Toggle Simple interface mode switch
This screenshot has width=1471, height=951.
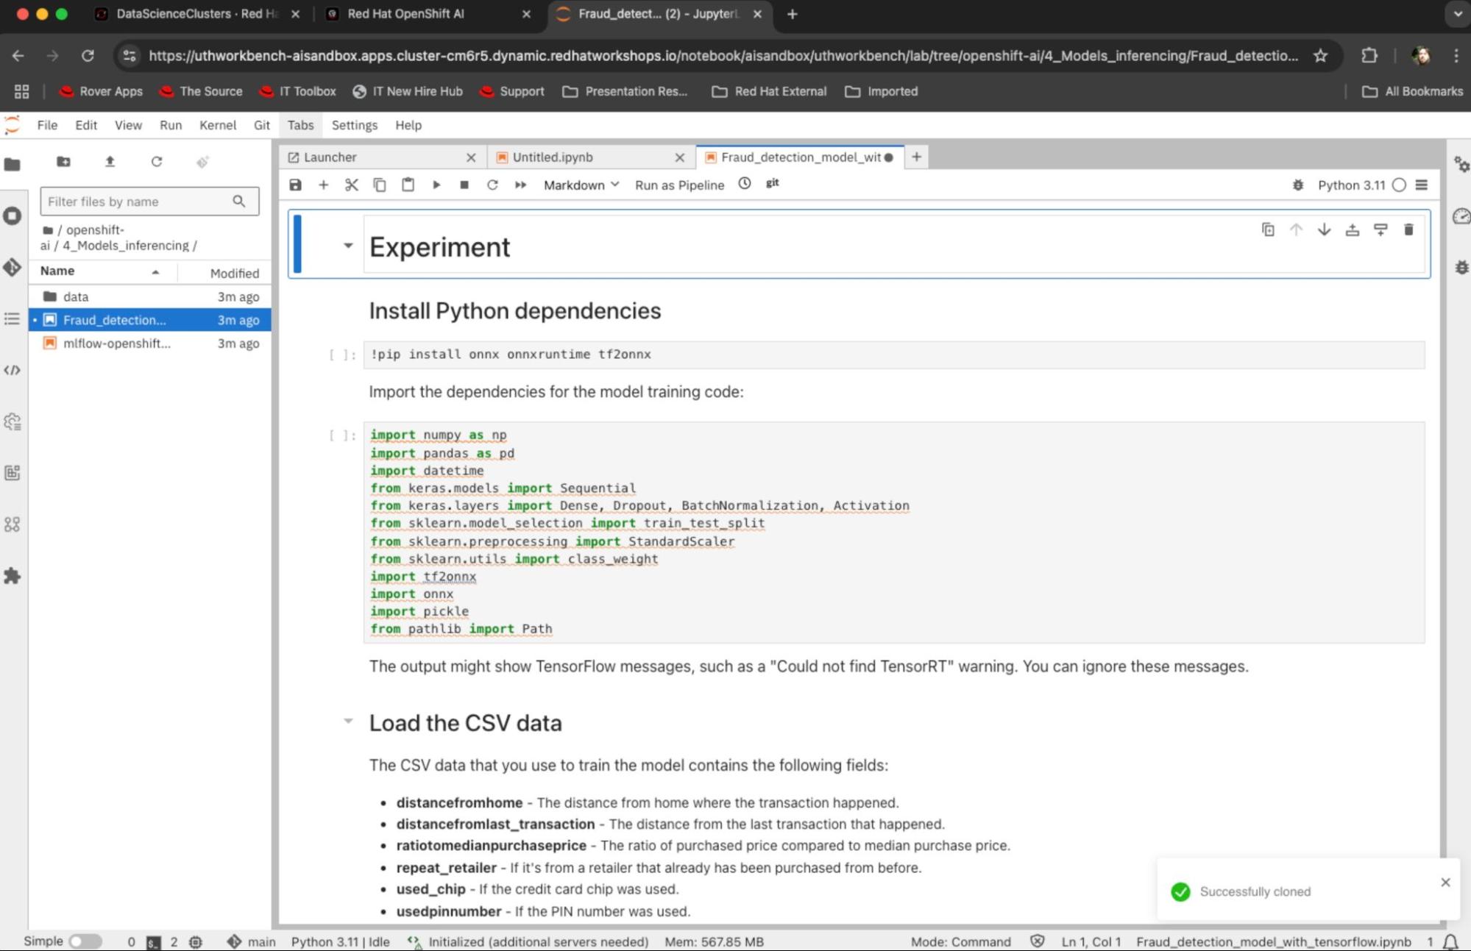pos(85,941)
